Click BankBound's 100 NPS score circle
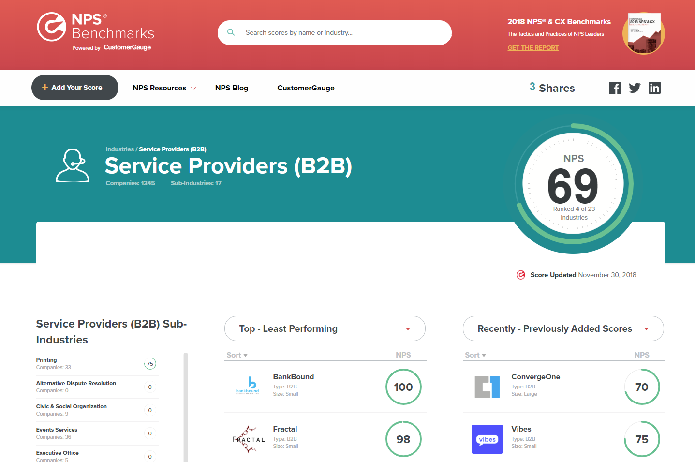This screenshot has width=695, height=462. 403,387
